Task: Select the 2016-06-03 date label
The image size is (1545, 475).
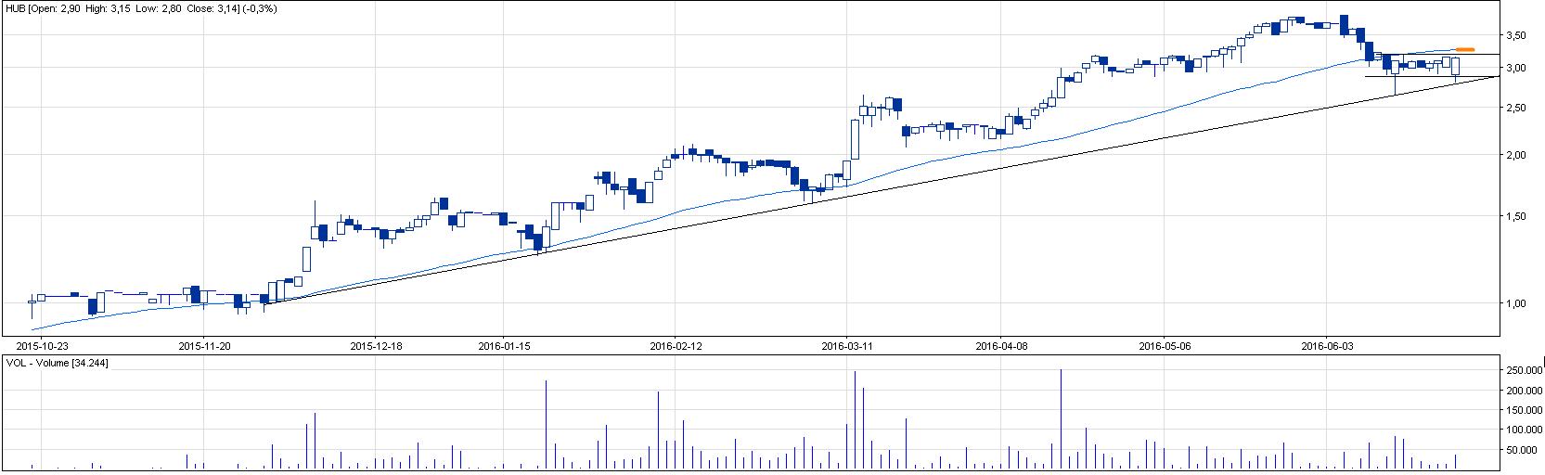Action: click(x=1327, y=346)
